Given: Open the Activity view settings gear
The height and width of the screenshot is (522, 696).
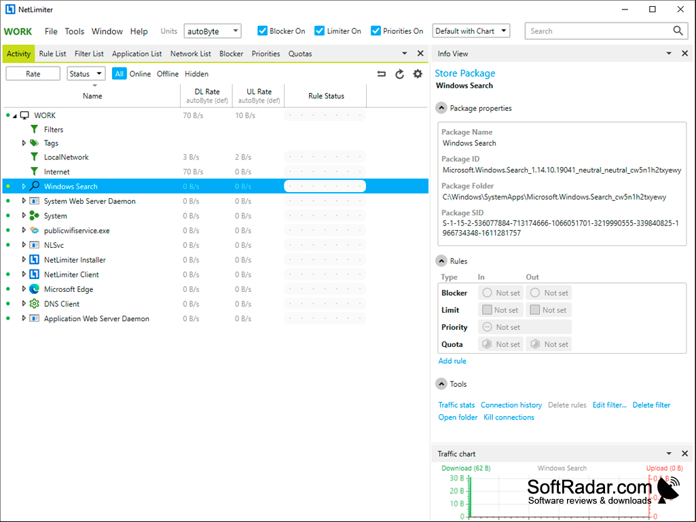Looking at the screenshot, I should coord(418,74).
